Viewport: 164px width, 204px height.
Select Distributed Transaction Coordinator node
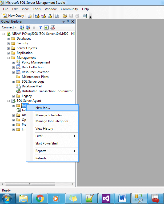pos(47,91)
